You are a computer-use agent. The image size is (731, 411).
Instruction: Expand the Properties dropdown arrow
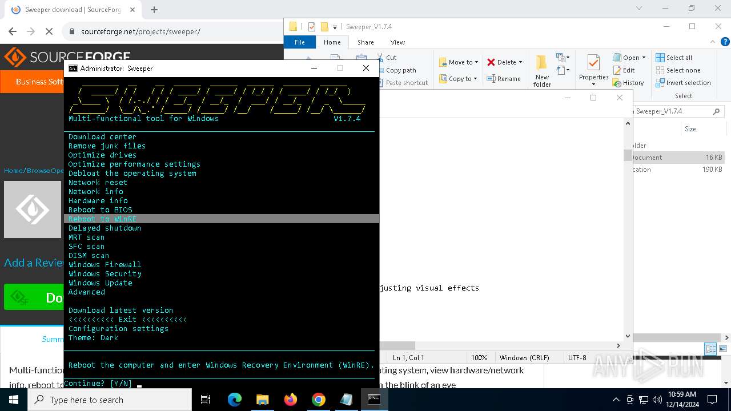(x=593, y=84)
